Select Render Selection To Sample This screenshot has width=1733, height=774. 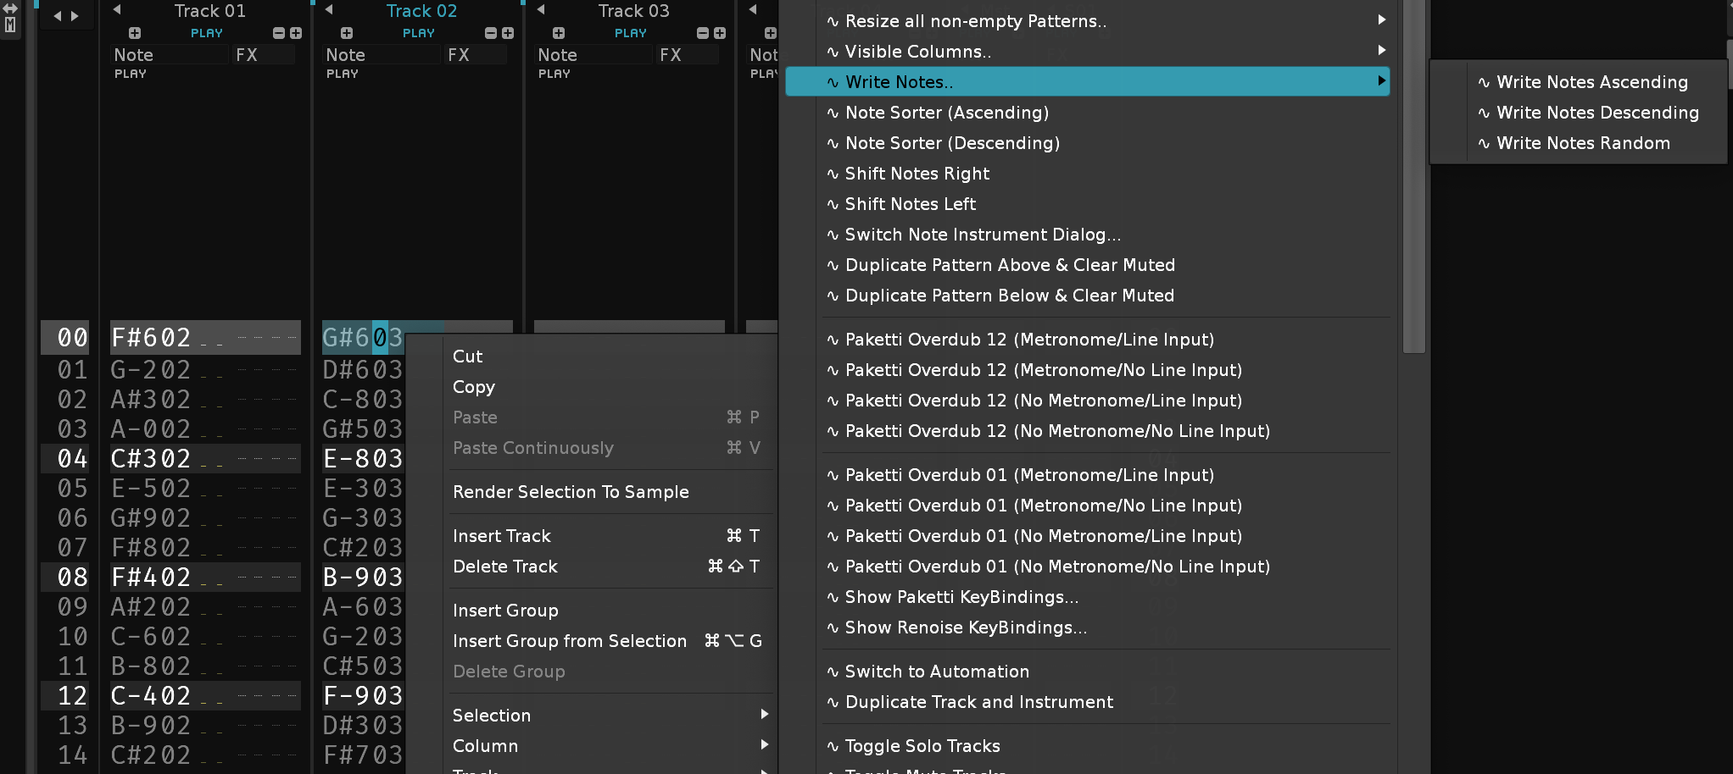tap(571, 492)
